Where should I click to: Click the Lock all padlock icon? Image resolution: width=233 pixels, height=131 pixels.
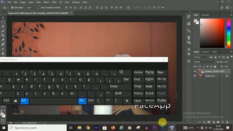pyautogui.click(x=215, y=67)
